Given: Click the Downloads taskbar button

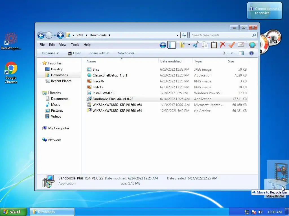Looking at the screenshot, I should coord(52,212).
